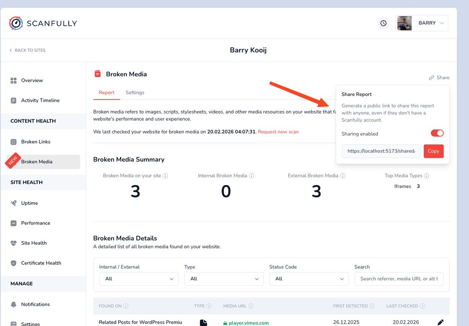Click info icon next to External Broken Media
Screen dimensions: 469x326
(x=343, y=176)
